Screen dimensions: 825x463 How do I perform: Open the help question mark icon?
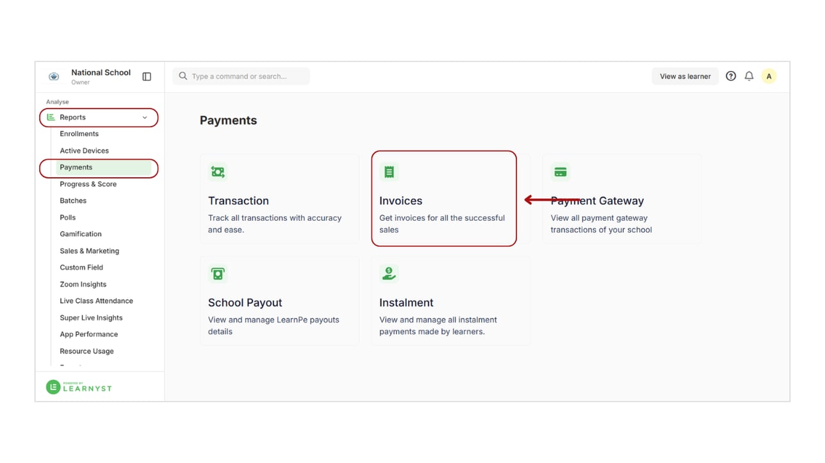click(731, 76)
